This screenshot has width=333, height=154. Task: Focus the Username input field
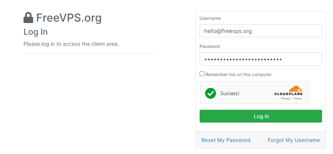click(261, 31)
